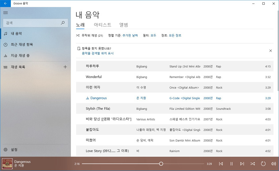Add a new playlist with plus icon
This screenshot has width=279, height=171.
(x=65, y=67)
